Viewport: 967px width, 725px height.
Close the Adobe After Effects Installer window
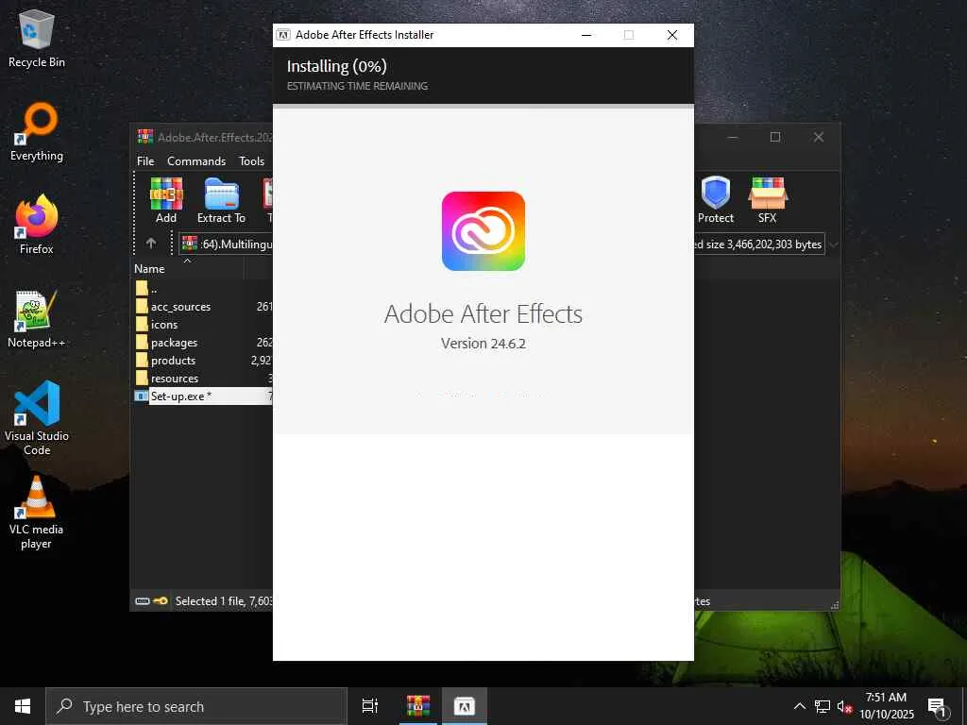tap(672, 35)
